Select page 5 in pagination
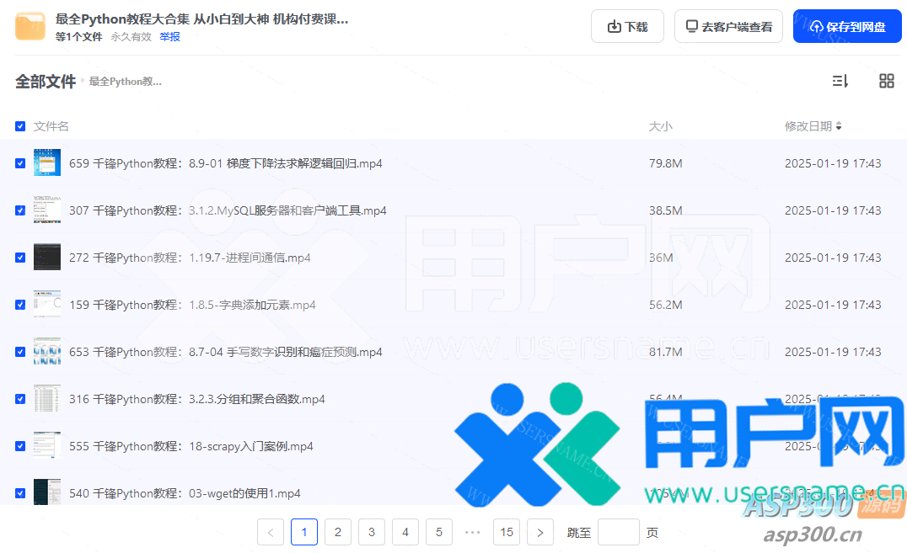The image size is (907, 553). click(439, 532)
